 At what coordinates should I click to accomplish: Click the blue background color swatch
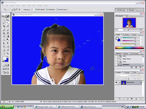pos(7,60)
